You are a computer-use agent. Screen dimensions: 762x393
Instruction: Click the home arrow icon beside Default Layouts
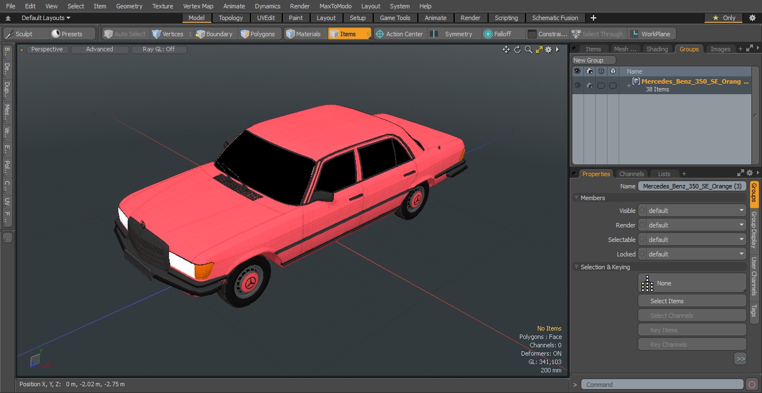click(x=8, y=18)
